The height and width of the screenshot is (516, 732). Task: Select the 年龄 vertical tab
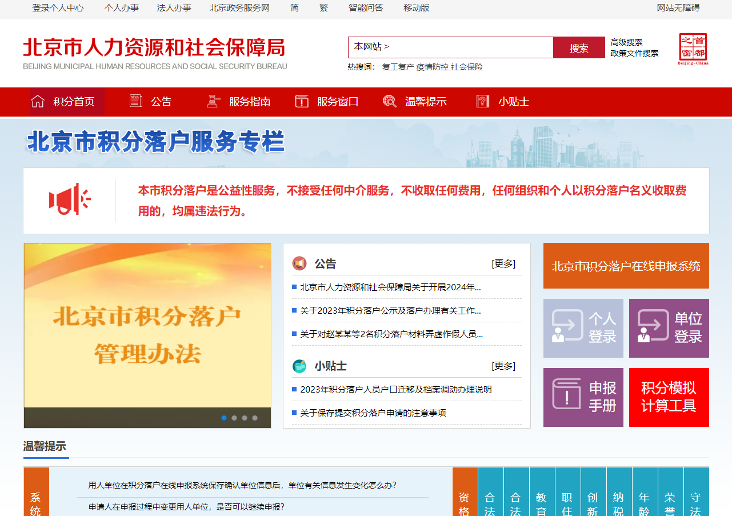pos(645,492)
